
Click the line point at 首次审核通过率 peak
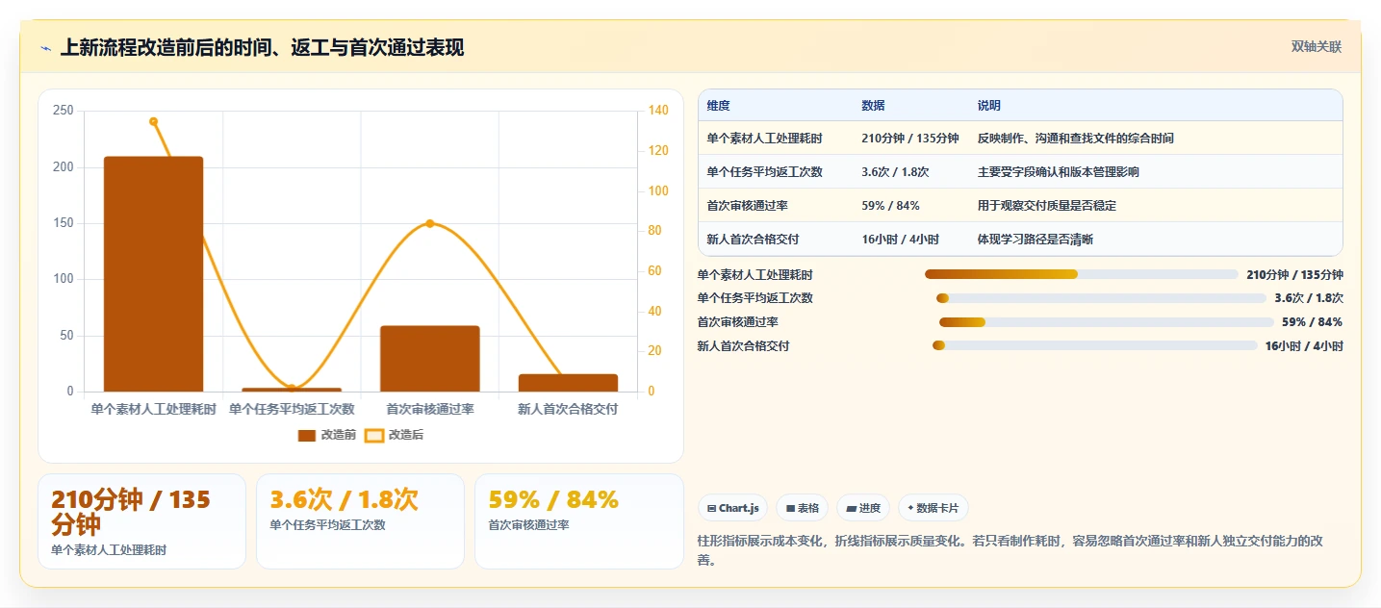coord(430,223)
